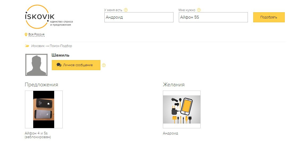Open iPhone 4 and 5s offer photo

[44, 109]
